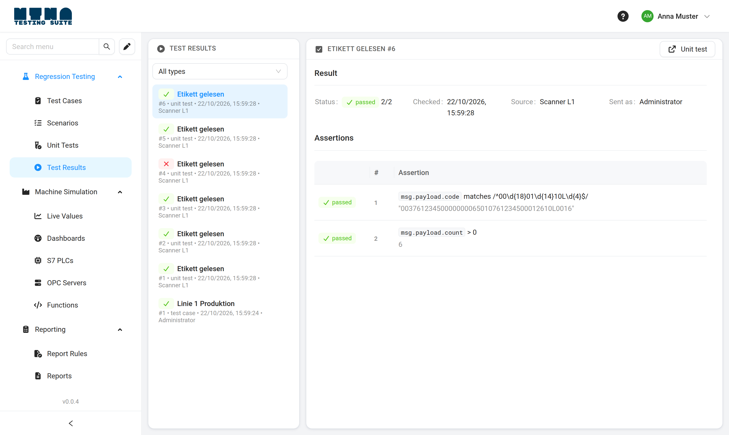Collapse the Machine Simulation section
Viewport: 729px width, 435px height.
point(120,192)
